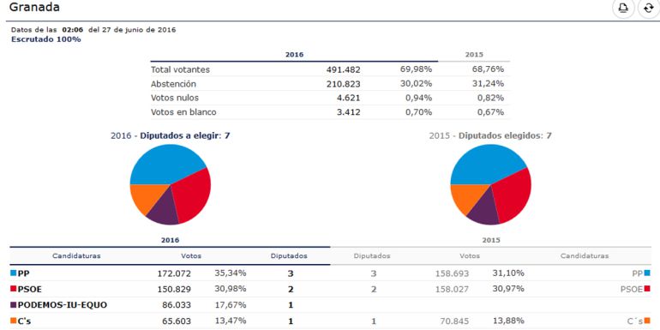Click the 69,98% turnout percentage
660x330 pixels.
click(416, 69)
